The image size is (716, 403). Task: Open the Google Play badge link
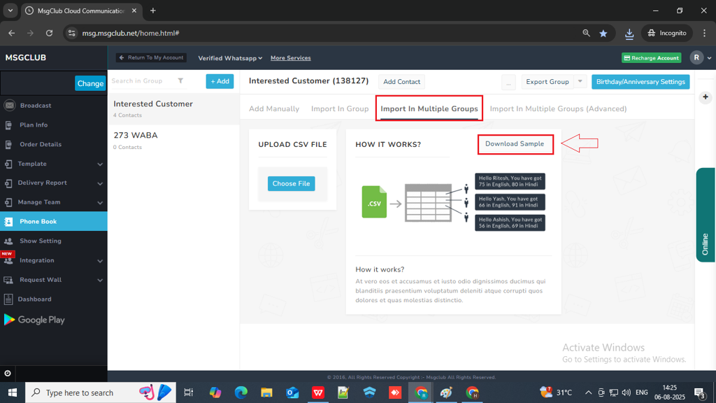tap(35, 320)
